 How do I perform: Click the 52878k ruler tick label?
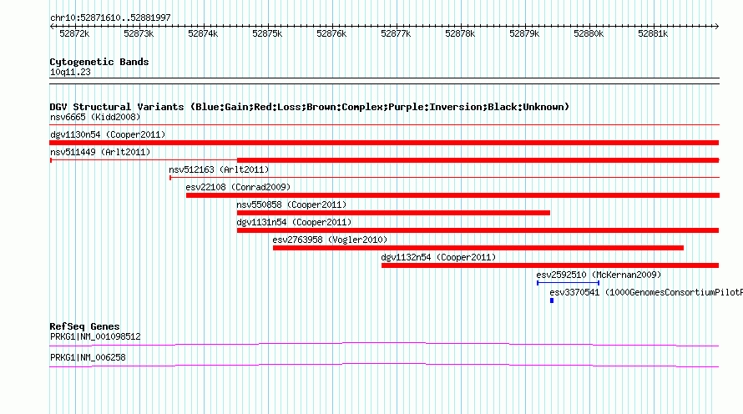coord(460,33)
